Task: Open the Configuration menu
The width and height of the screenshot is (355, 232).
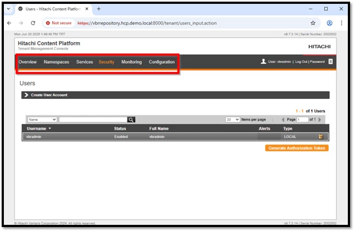Action: click(x=162, y=62)
